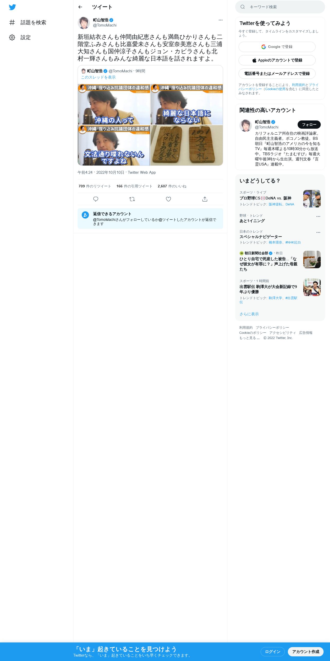The width and height of the screenshot is (330, 661).
Task: Click the timestamp 午前4:24 · 2022年10月10日
Action: pyautogui.click(x=101, y=172)
